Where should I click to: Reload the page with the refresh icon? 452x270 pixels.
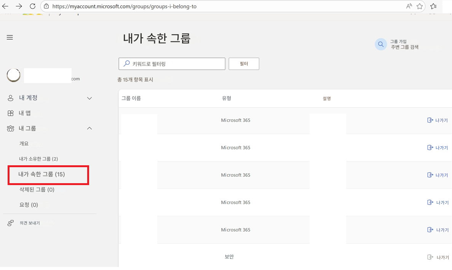point(33,6)
